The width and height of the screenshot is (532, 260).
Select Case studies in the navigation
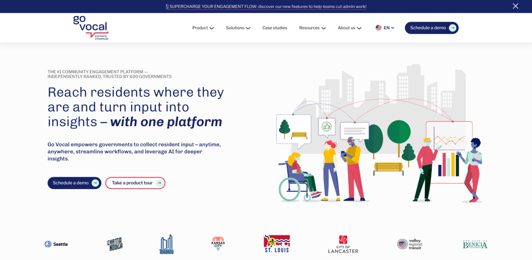(274, 27)
